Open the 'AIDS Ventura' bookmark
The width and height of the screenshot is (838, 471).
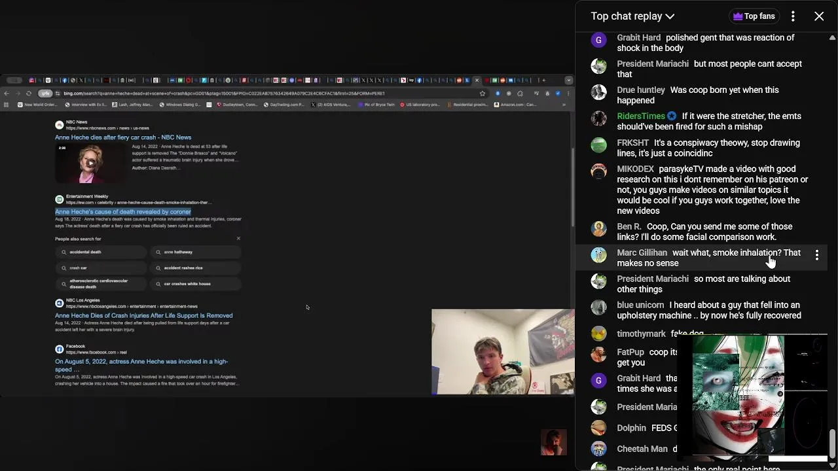point(331,105)
